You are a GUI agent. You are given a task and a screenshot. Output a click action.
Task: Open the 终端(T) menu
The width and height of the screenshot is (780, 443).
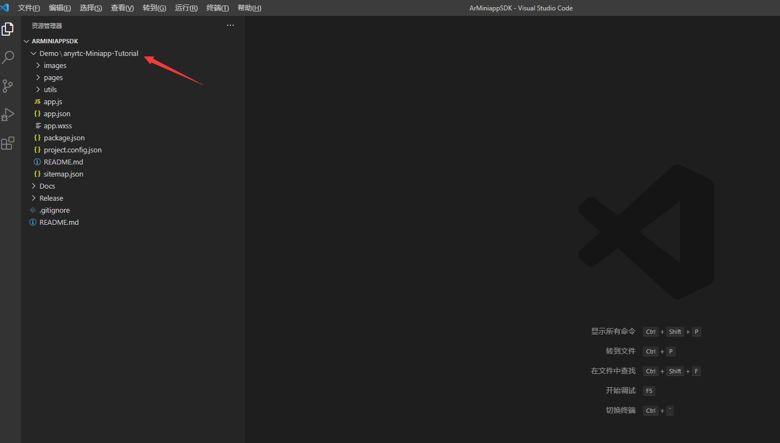pyautogui.click(x=218, y=8)
